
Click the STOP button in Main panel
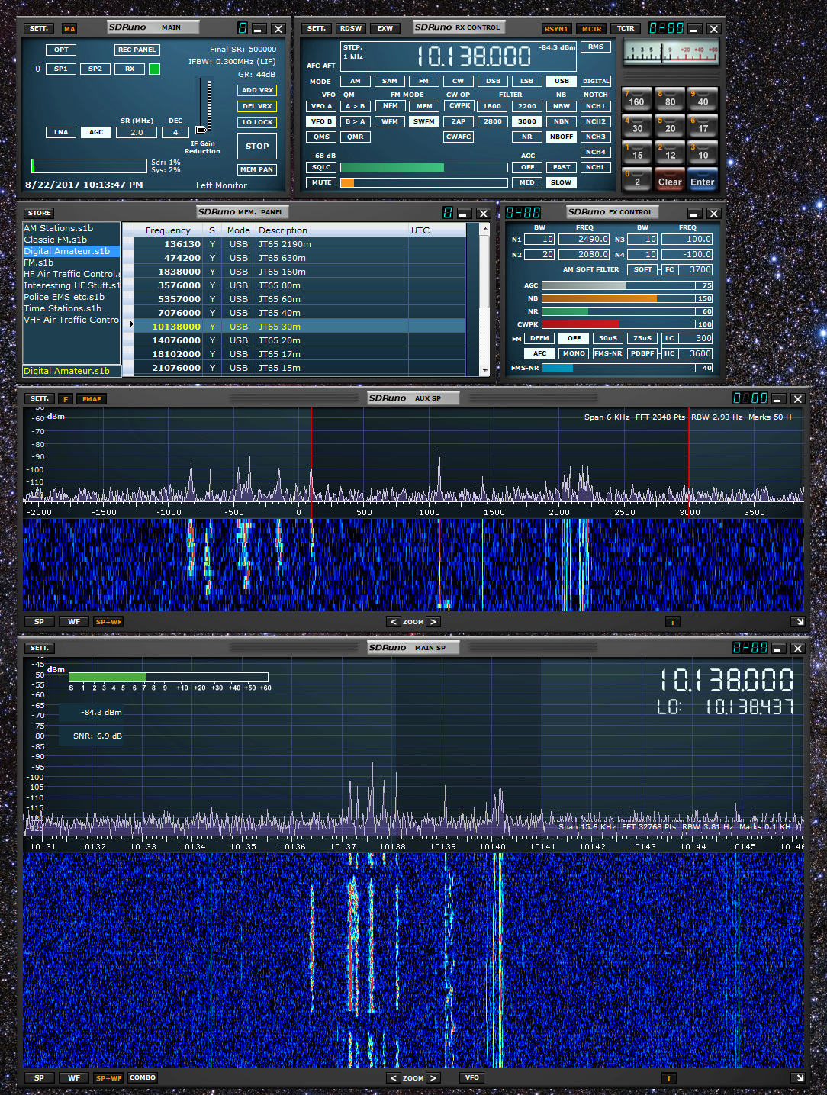click(257, 146)
